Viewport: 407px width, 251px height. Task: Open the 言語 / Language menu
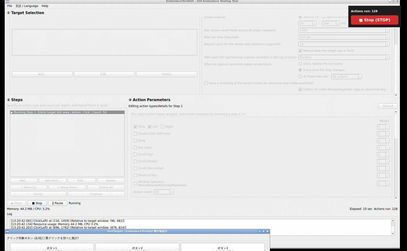tap(27, 6)
